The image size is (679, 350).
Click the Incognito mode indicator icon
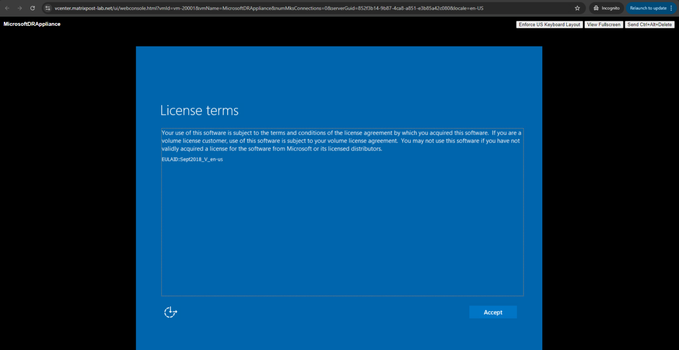[596, 8]
